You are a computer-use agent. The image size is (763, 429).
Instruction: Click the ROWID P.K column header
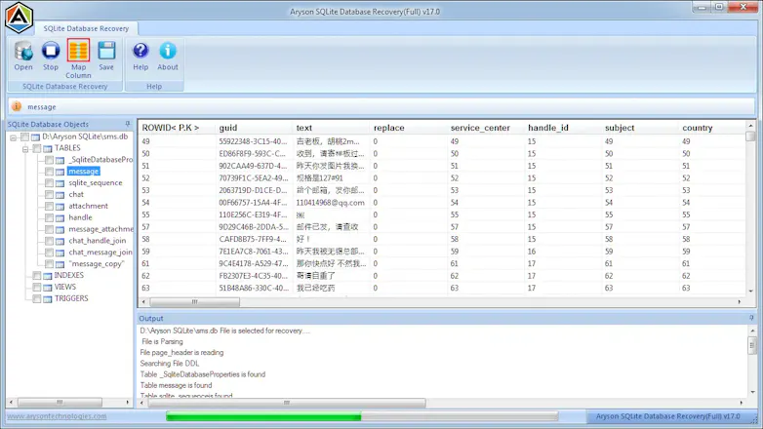[x=177, y=128]
